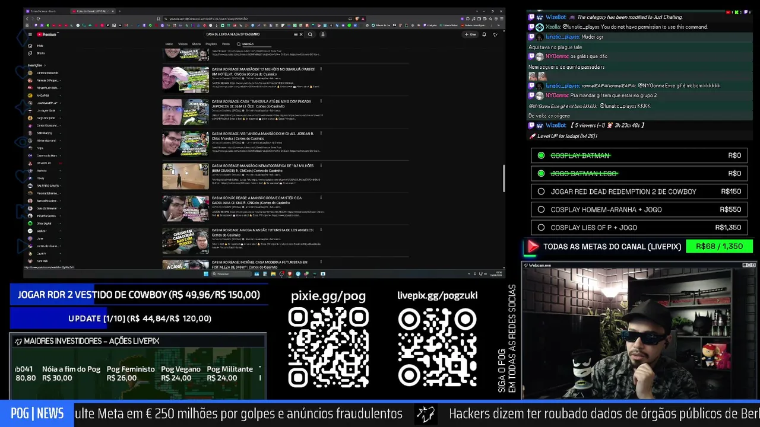760x427 pixels.
Task: Open thumbnail of Mansão de 12 milhões video
Action: [x=185, y=79]
